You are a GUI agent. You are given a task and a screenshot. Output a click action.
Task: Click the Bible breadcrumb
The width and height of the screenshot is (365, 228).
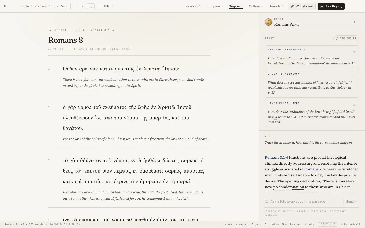pyautogui.click(x=25, y=6)
